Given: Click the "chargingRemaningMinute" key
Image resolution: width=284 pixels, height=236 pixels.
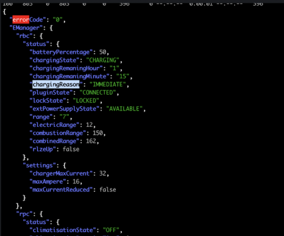Looking at the screenshot, I should point(69,76).
